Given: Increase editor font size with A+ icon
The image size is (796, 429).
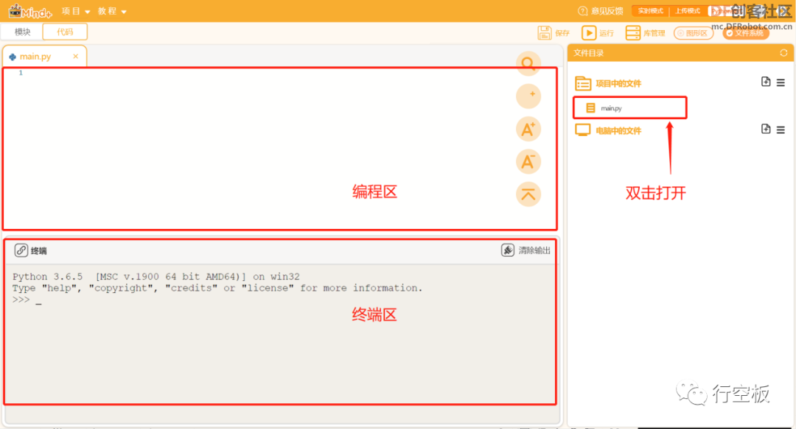Looking at the screenshot, I should click(528, 129).
